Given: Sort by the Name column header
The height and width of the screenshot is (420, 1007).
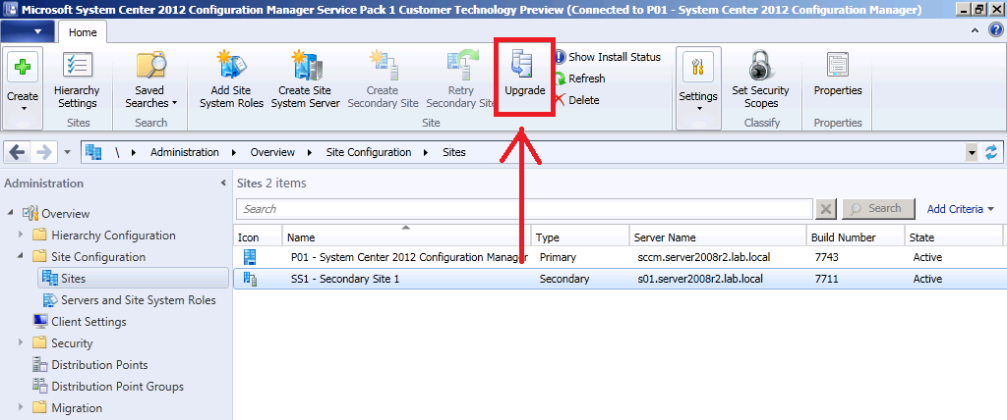Looking at the screenshot, I should coord(406,236).
